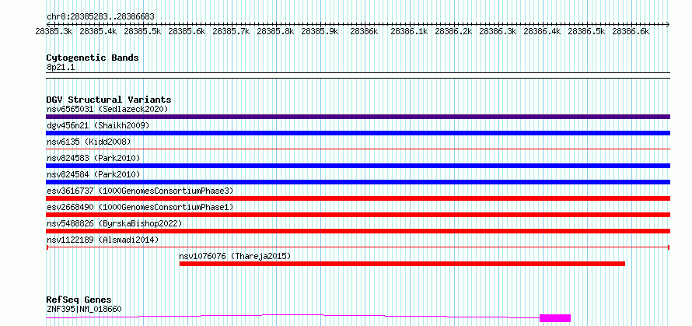
Task: Open the esv3616737 1000GenomesConsortiumPhase3 label
Action: (140, 191)
